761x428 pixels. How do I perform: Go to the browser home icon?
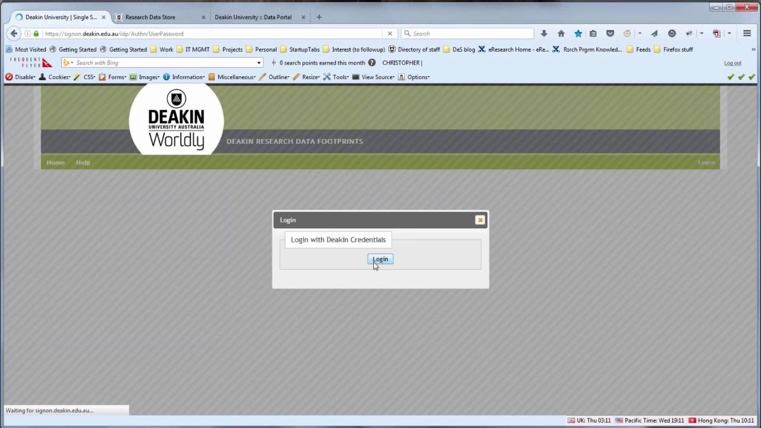pyautogui.click(x=561, y=34)
